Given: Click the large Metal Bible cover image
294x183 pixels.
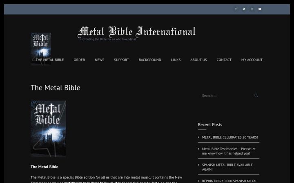Looking at the screenshot, I should (48, 129).
